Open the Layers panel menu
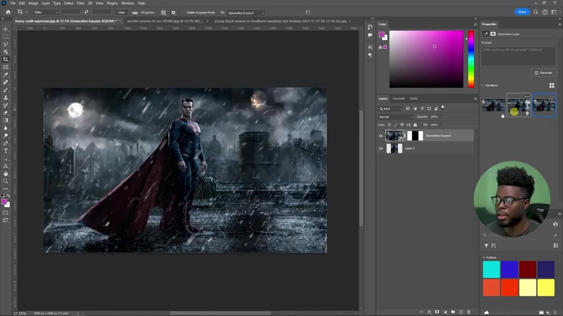 coord(475,99)
